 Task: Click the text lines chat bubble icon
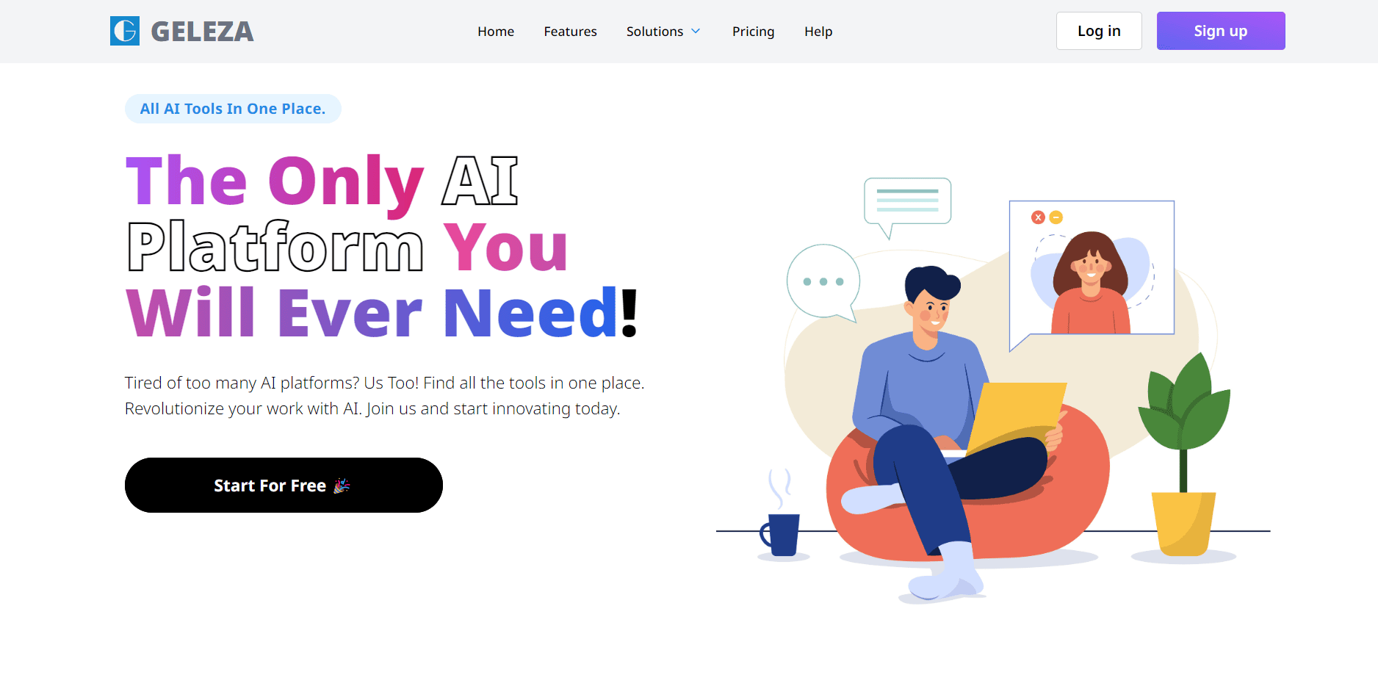point(908,204)
